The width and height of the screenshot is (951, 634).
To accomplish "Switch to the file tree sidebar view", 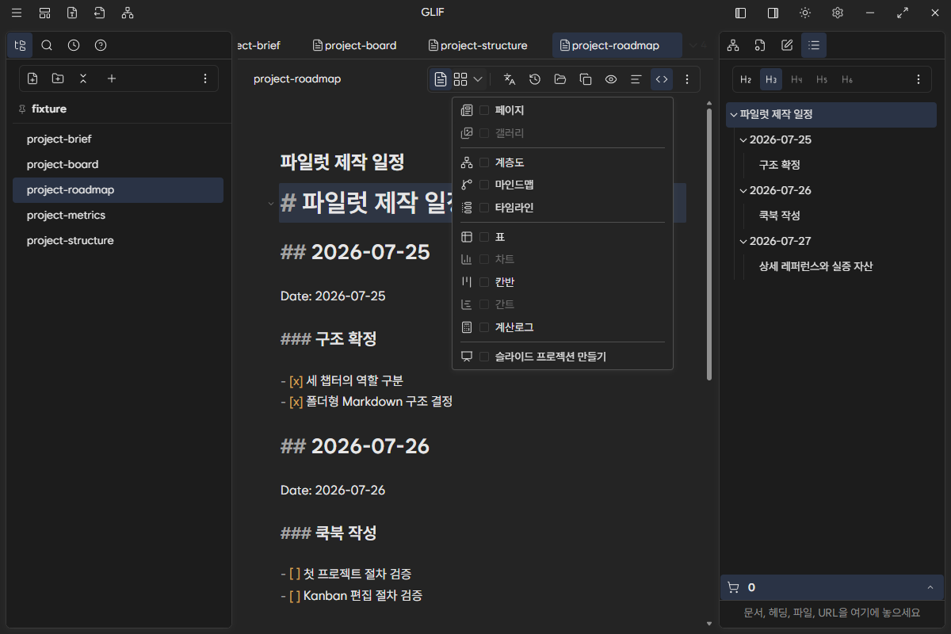I will point(20,45).
